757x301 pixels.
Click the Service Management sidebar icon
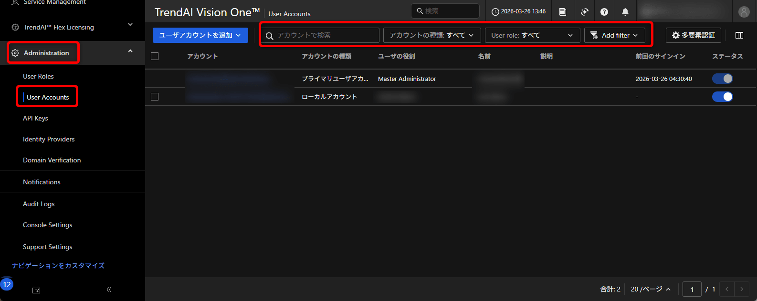point(15,2)
